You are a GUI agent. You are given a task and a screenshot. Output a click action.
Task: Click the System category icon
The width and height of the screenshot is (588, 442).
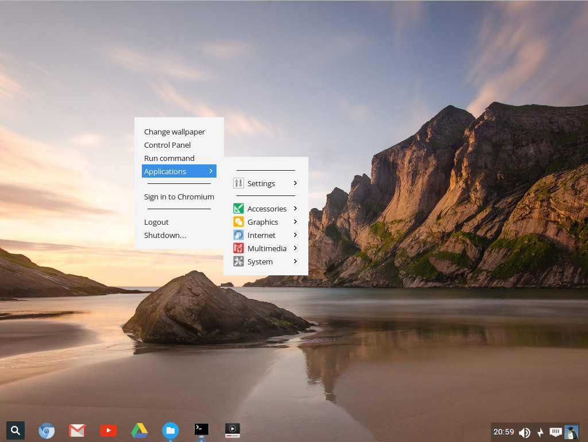point(238,262)
